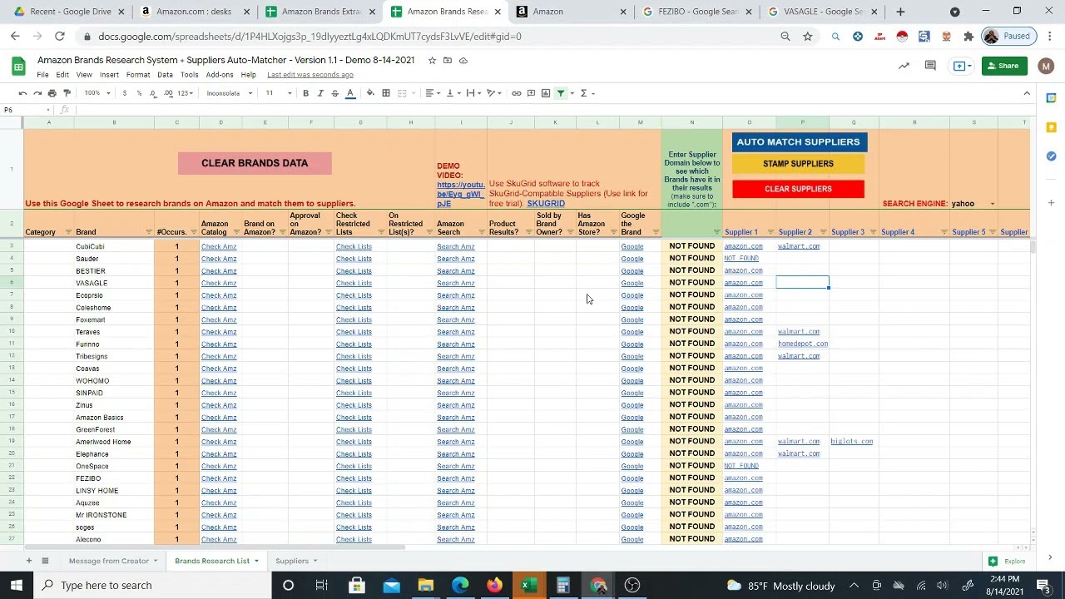Click the Insert link icon

(517, 93)
